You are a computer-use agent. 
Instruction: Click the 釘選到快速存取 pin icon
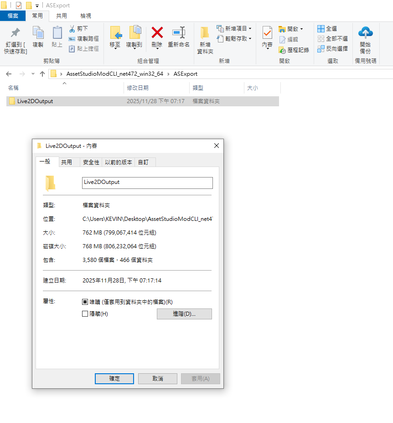click(x=16, y=33)
